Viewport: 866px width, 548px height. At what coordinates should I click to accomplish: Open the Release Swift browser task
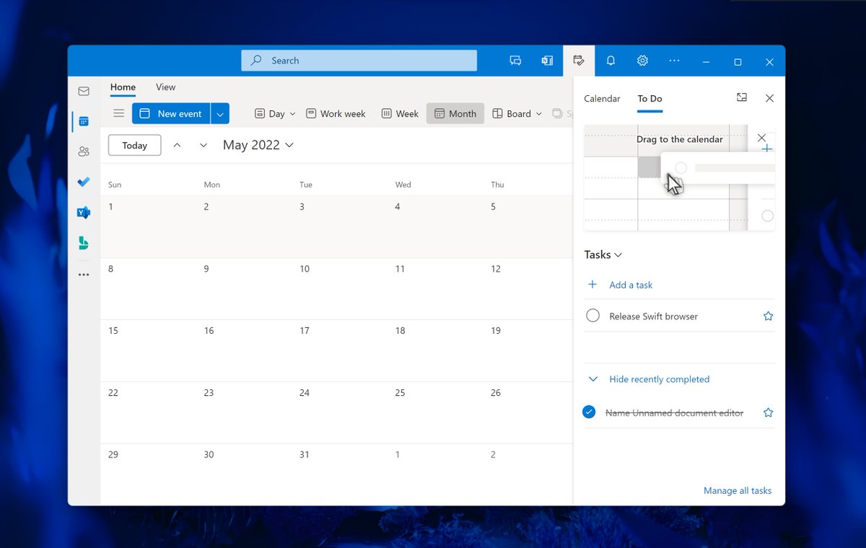654,317
